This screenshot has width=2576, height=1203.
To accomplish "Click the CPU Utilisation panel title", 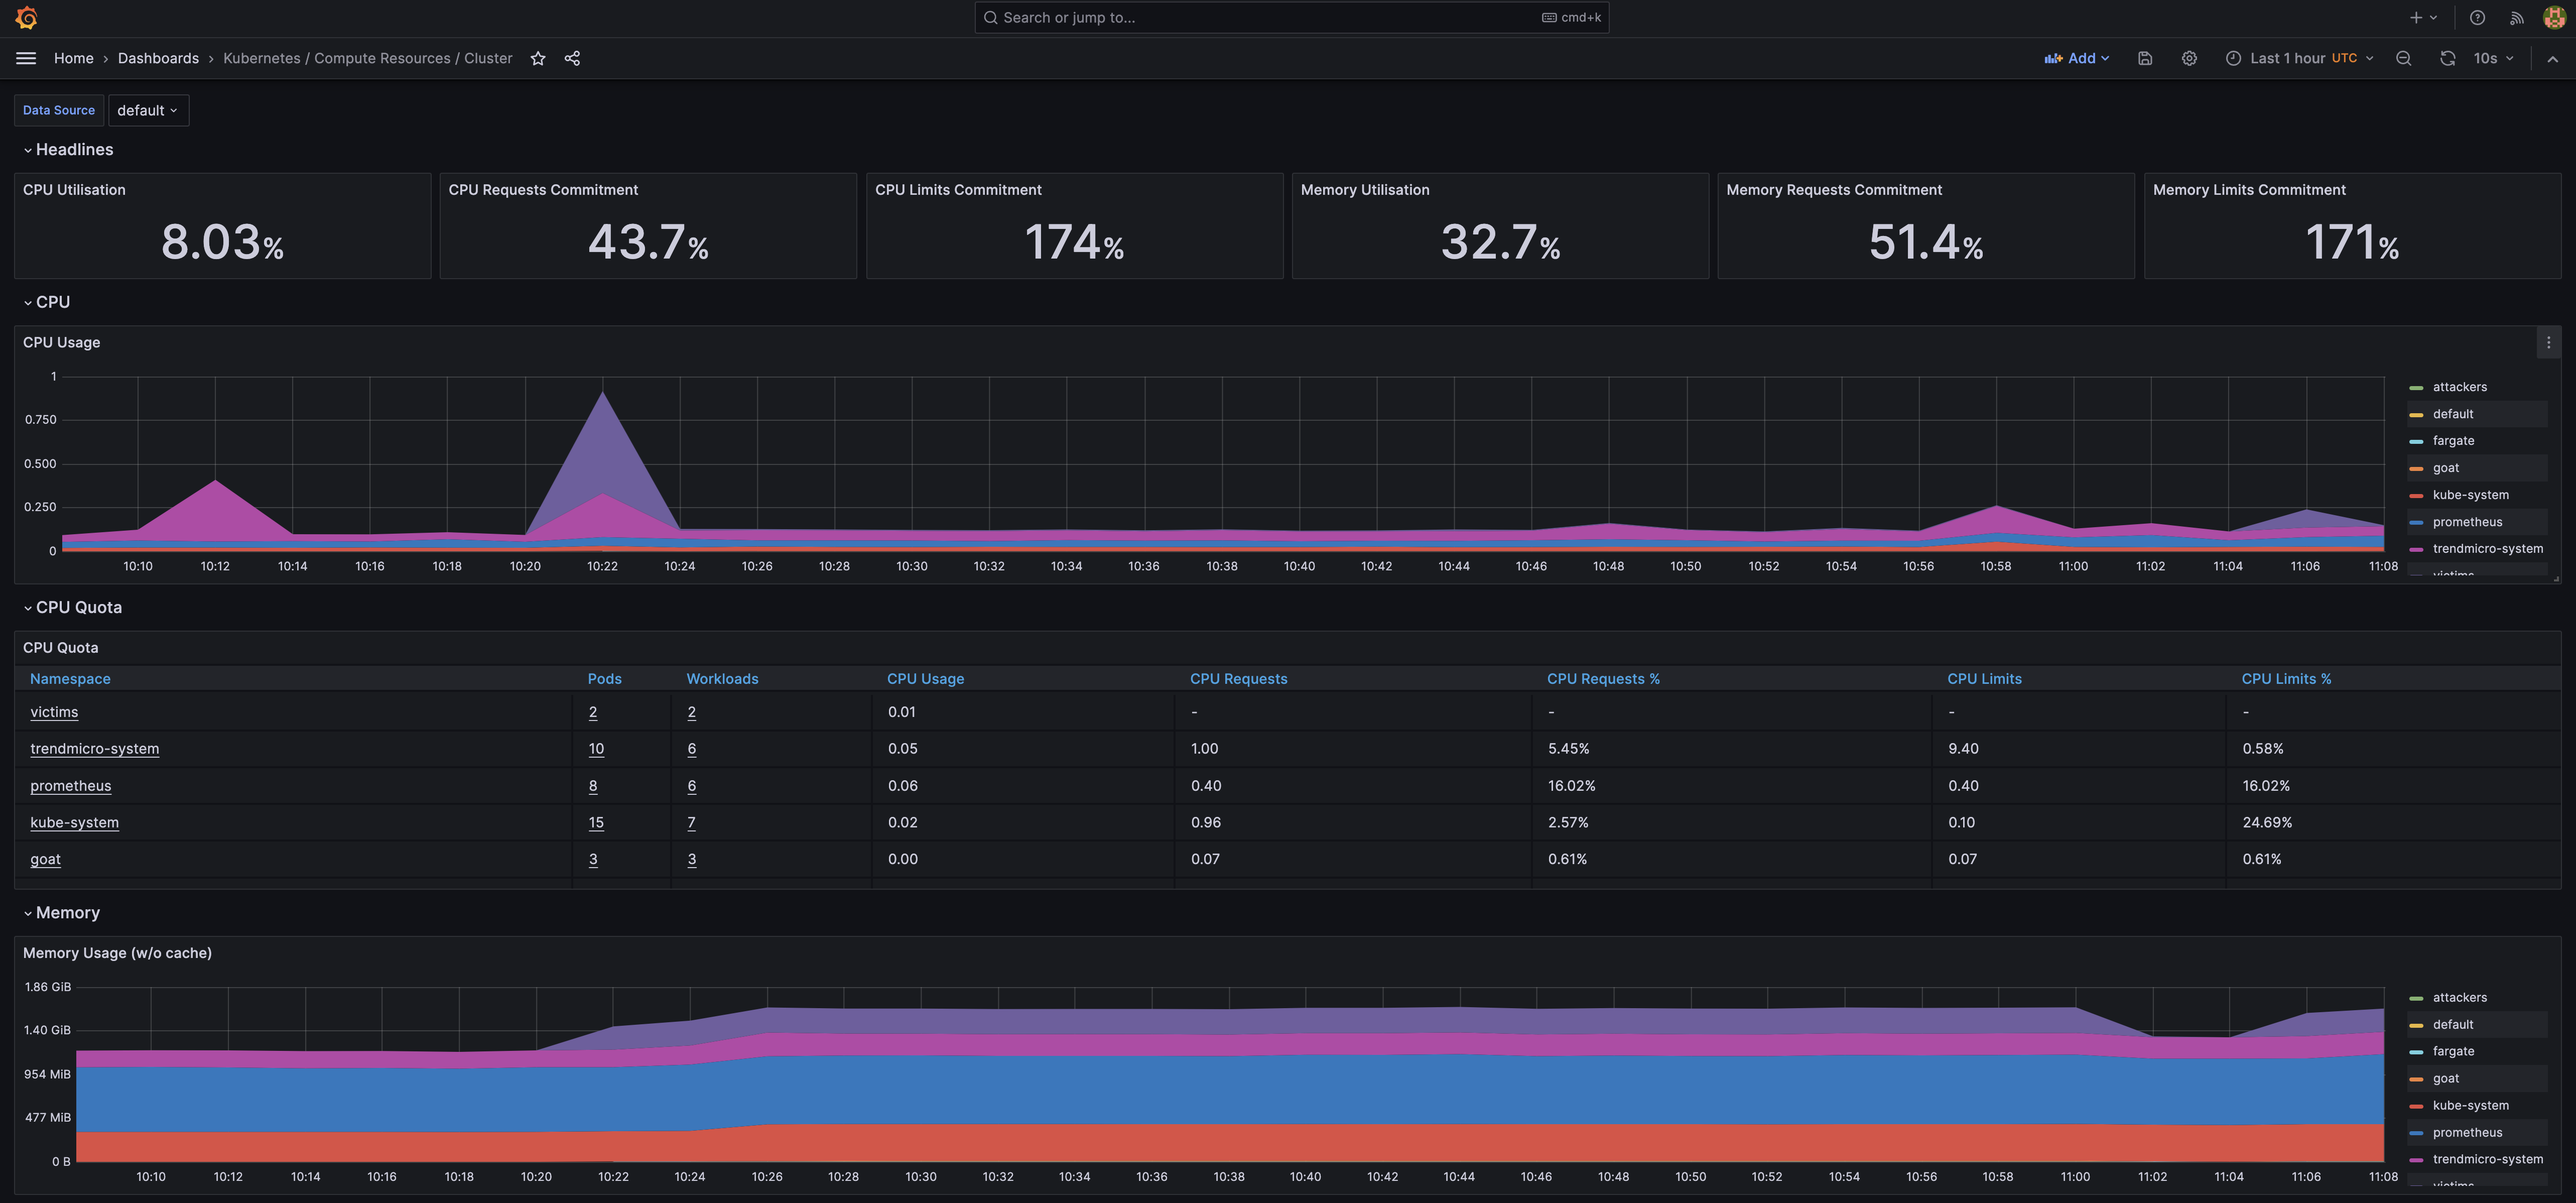I will 74,190.
